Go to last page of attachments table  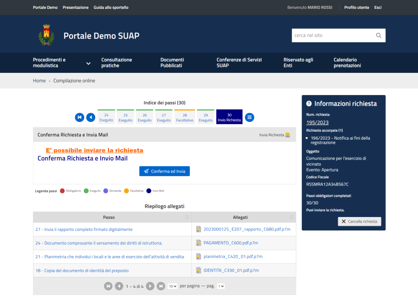[161, 286]
